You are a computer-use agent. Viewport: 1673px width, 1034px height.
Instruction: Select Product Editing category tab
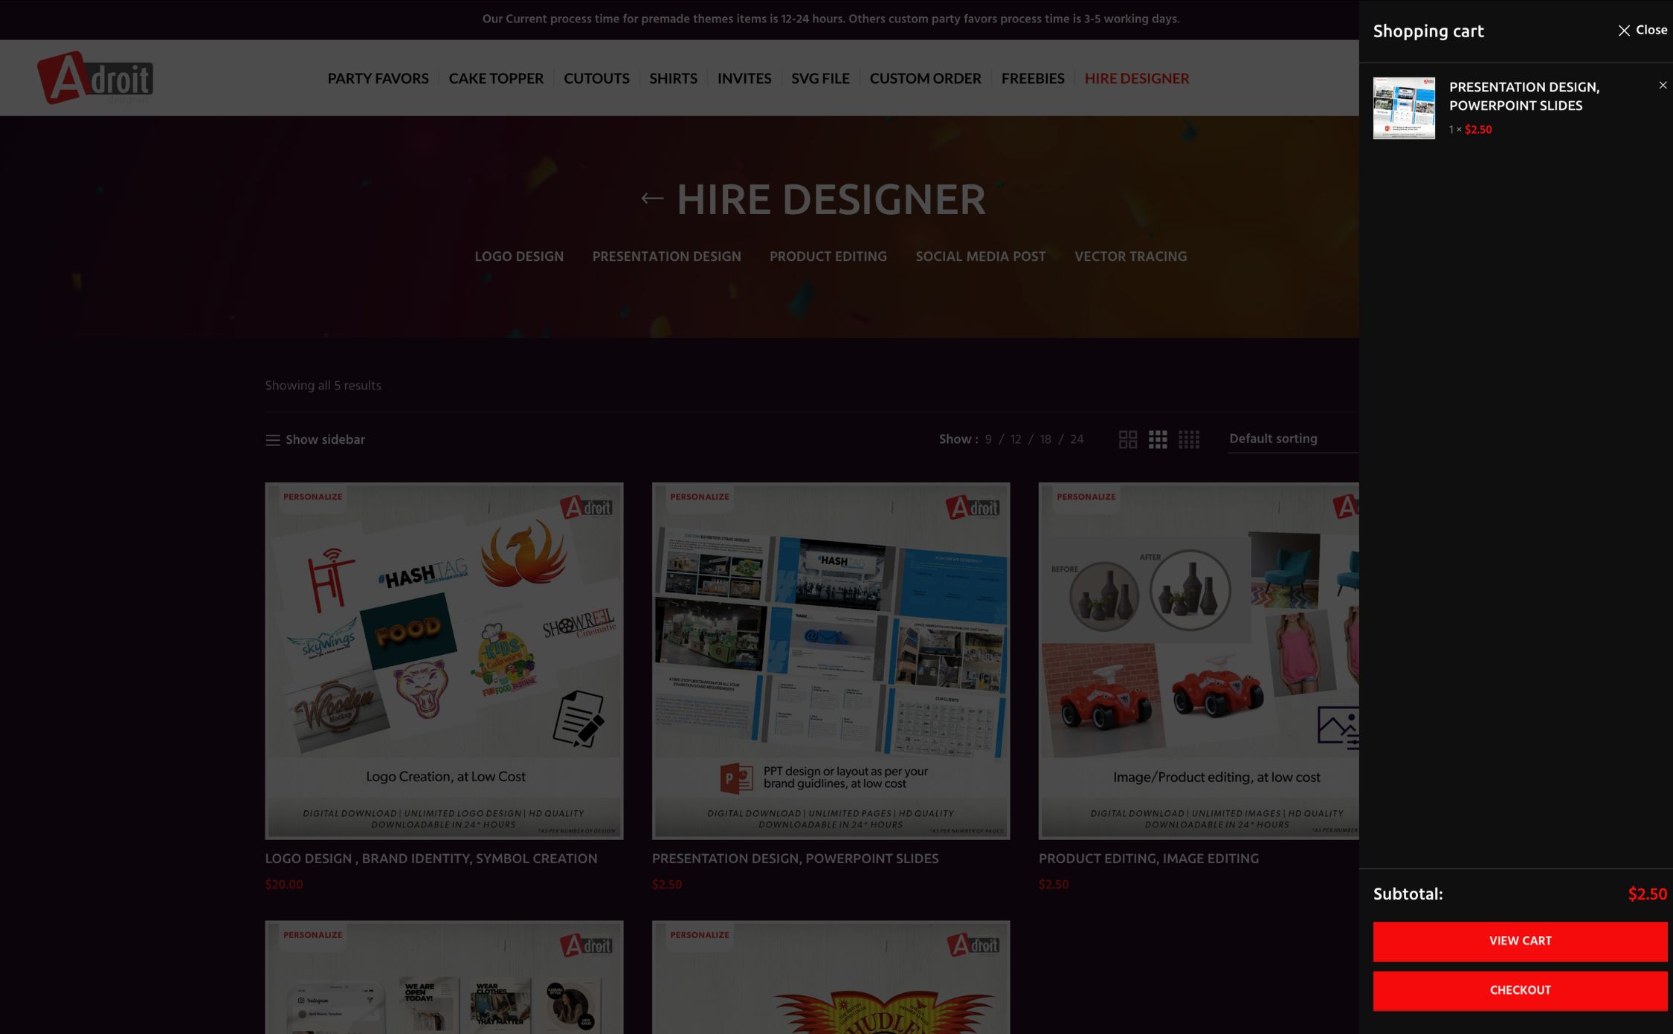(828, 256)
